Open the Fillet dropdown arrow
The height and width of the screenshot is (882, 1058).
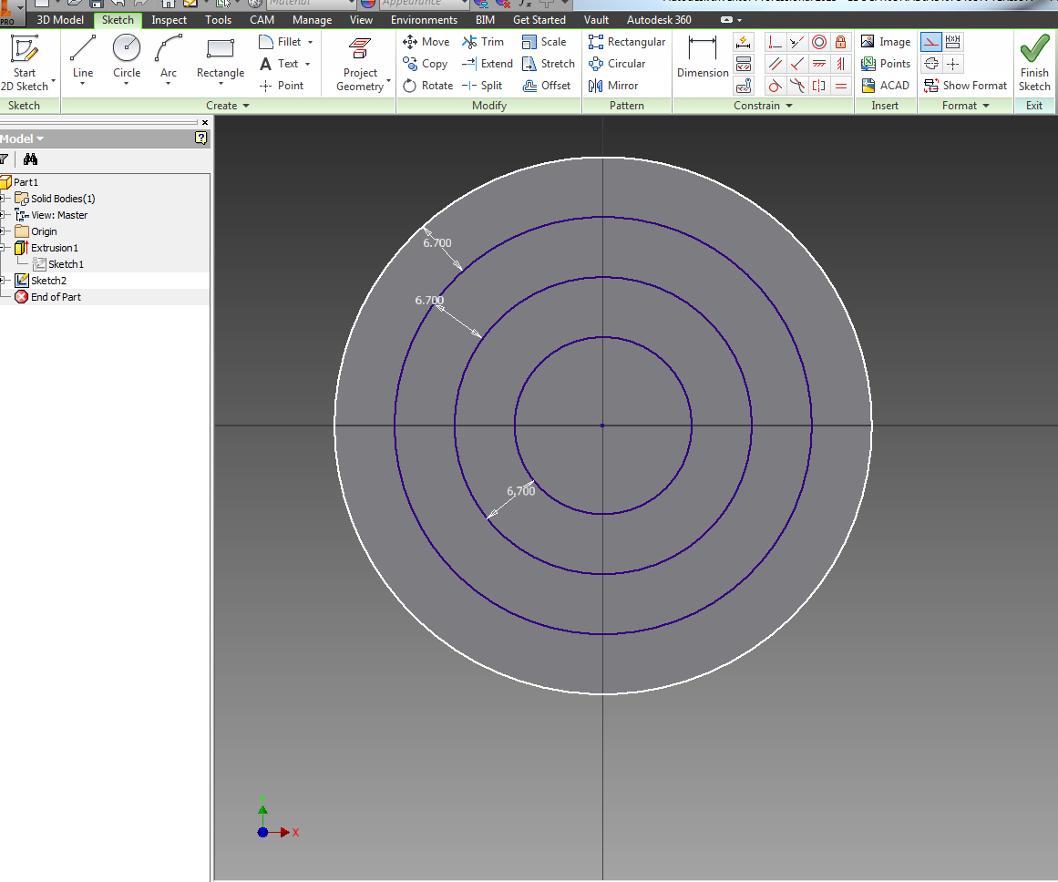310,42
